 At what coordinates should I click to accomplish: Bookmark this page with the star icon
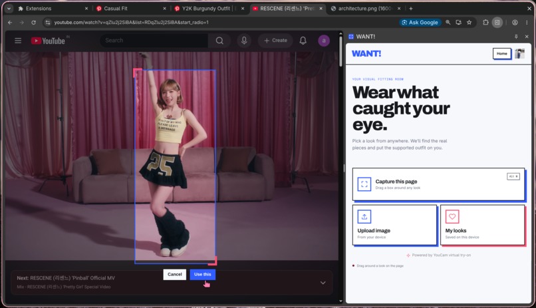pos(469,23)
